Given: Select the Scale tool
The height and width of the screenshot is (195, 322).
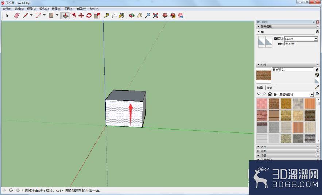Looking at the screenshot, I should coord(97,16).
